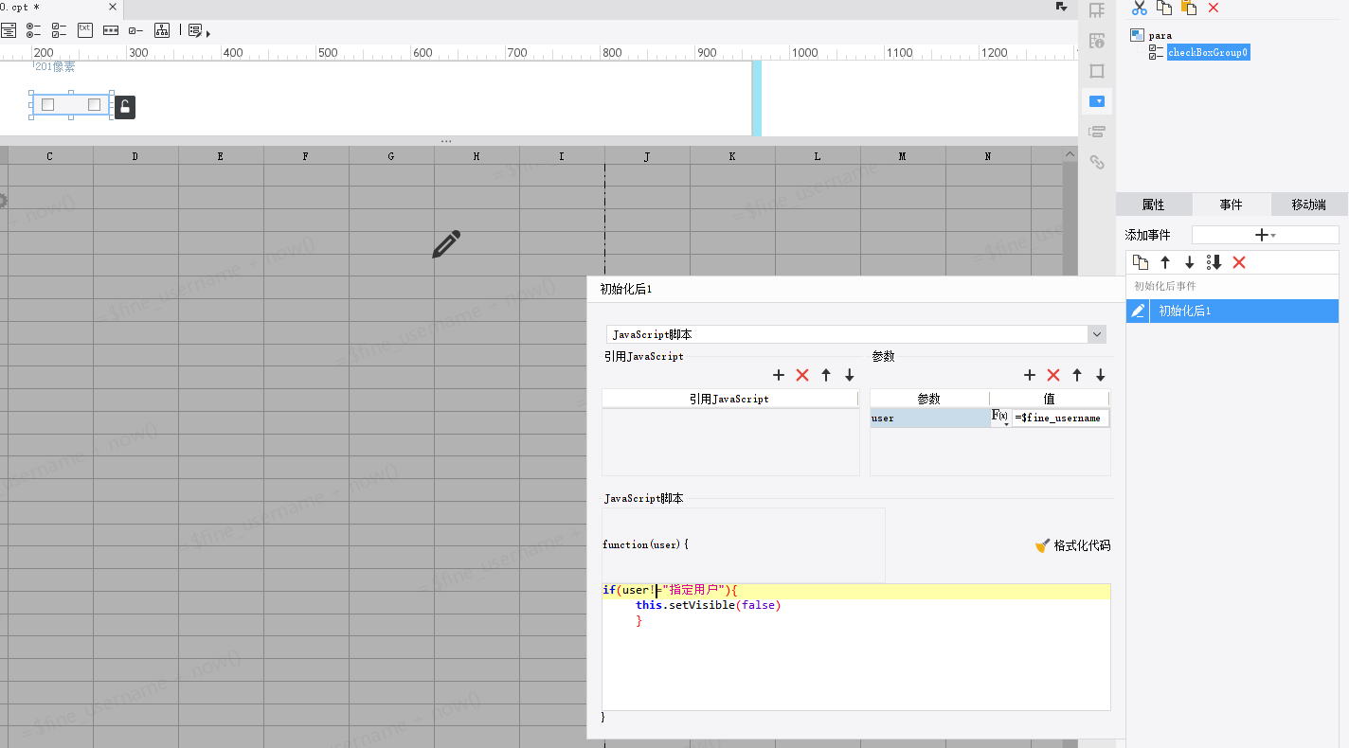Move the referenced JavaScript entry up
This screenshot has width=1349, height=748.
826,375
